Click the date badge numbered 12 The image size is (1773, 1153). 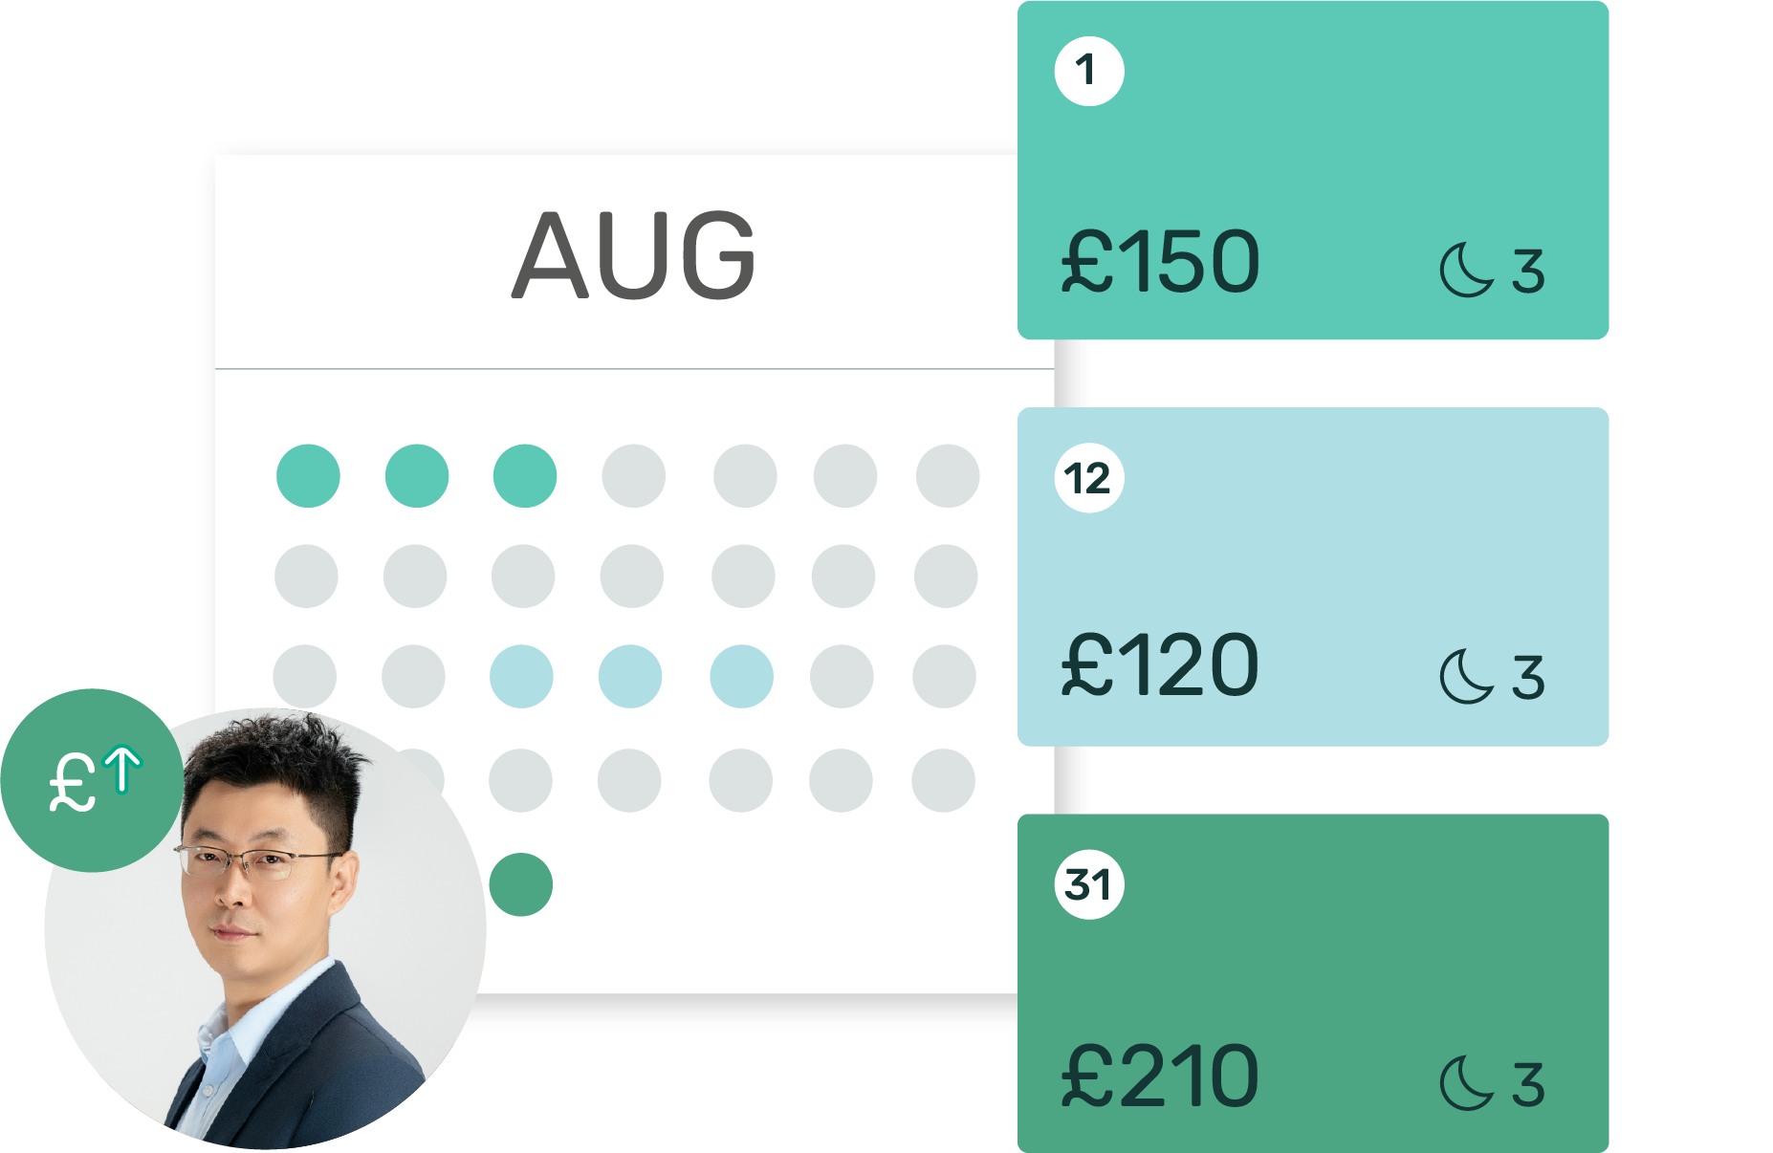click(1089, 478)
